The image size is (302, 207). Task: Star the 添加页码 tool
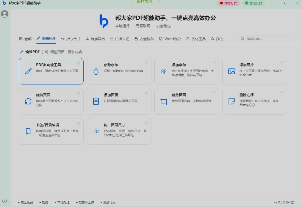(x=146, y=93)
